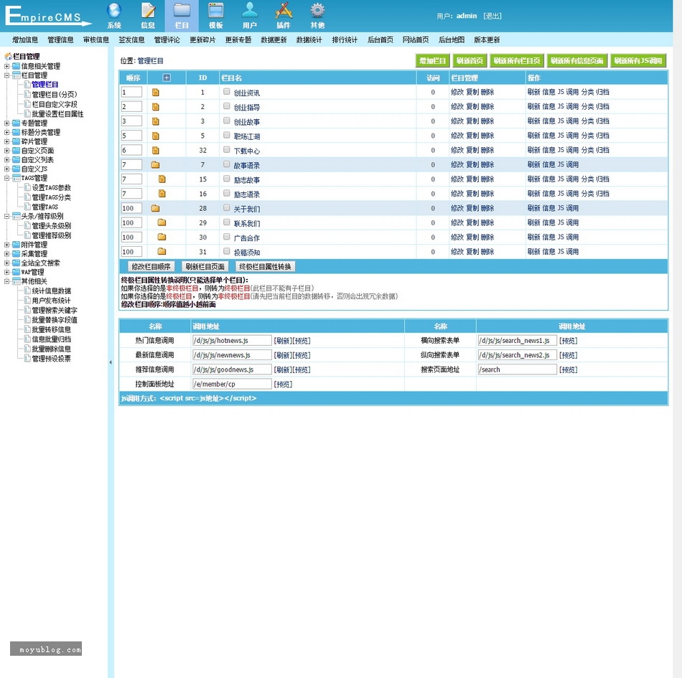Click 预览 link next to 控制面板地址
Screen dimensions: 682x678
[283, 385]
